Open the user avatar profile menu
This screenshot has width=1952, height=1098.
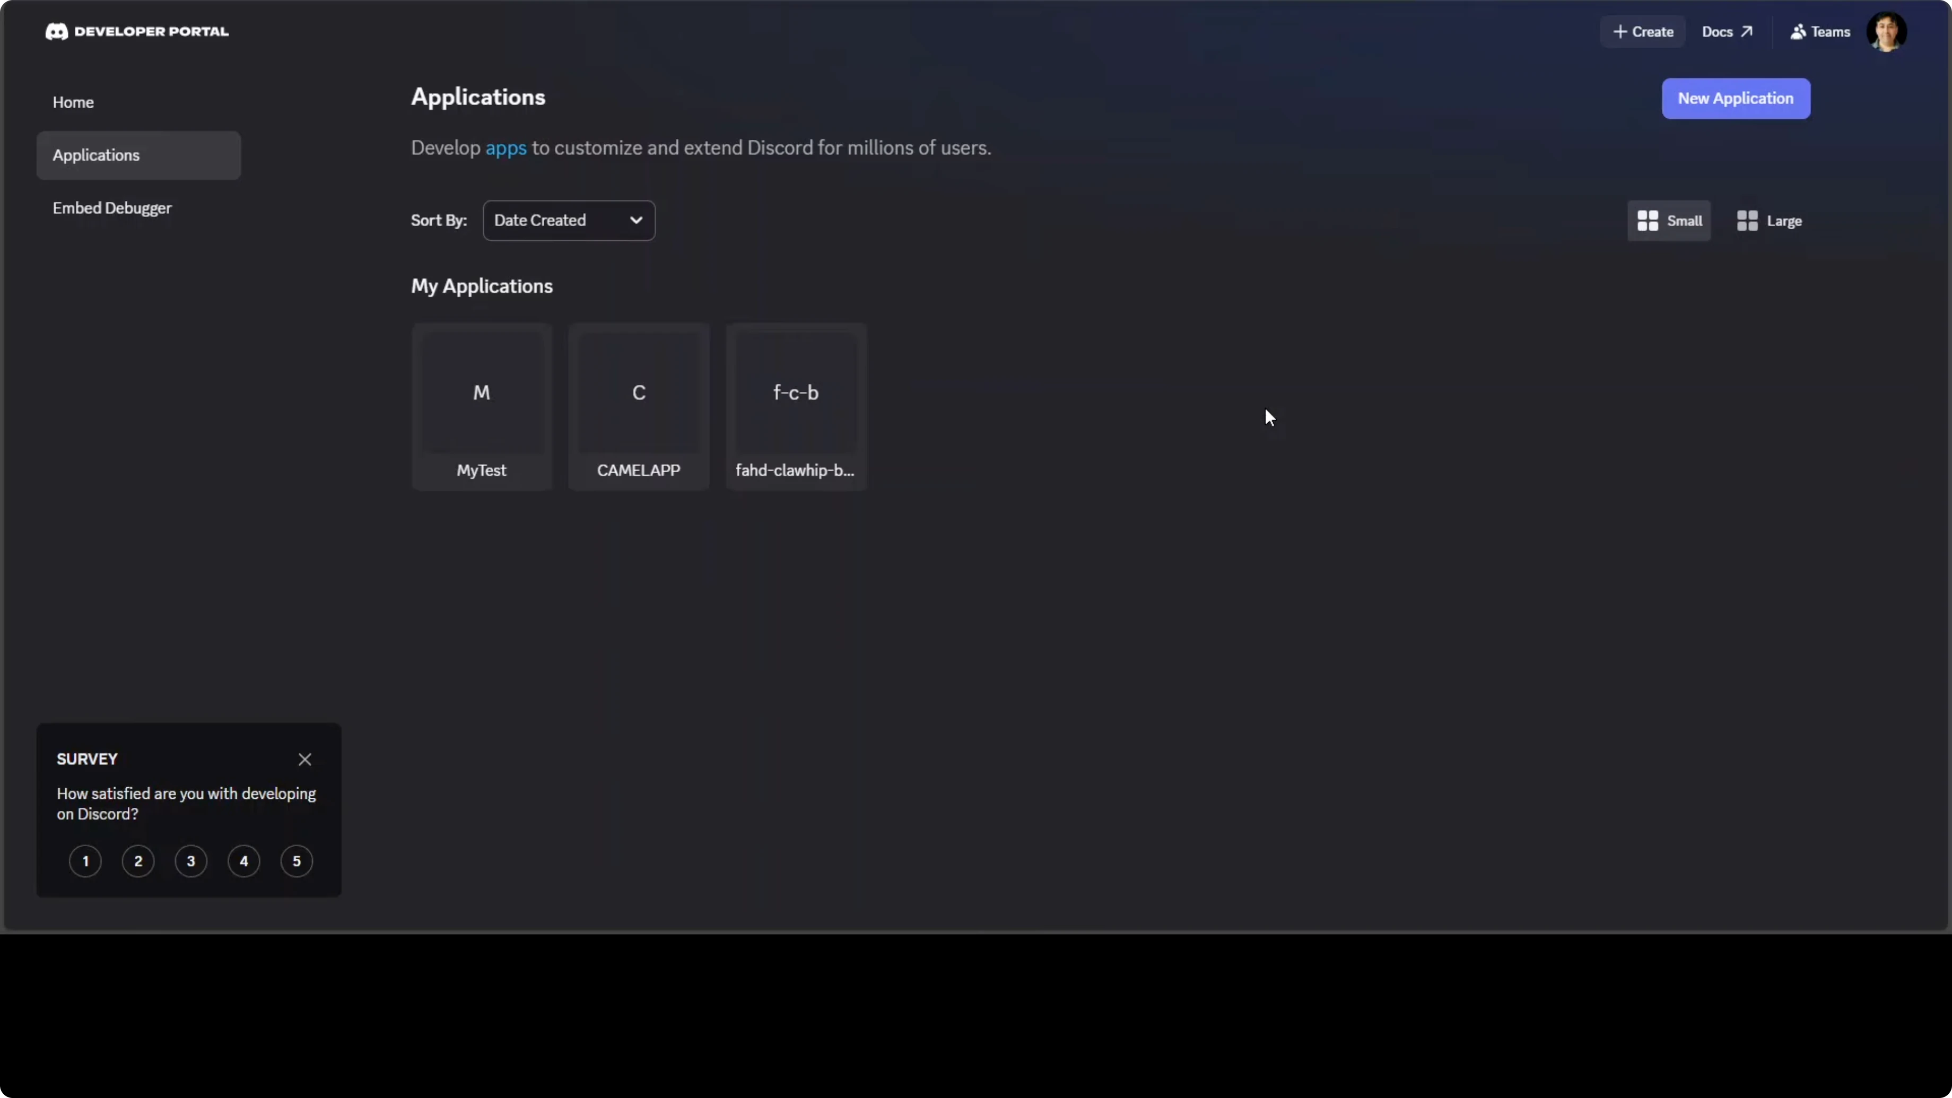point(1885,32)
